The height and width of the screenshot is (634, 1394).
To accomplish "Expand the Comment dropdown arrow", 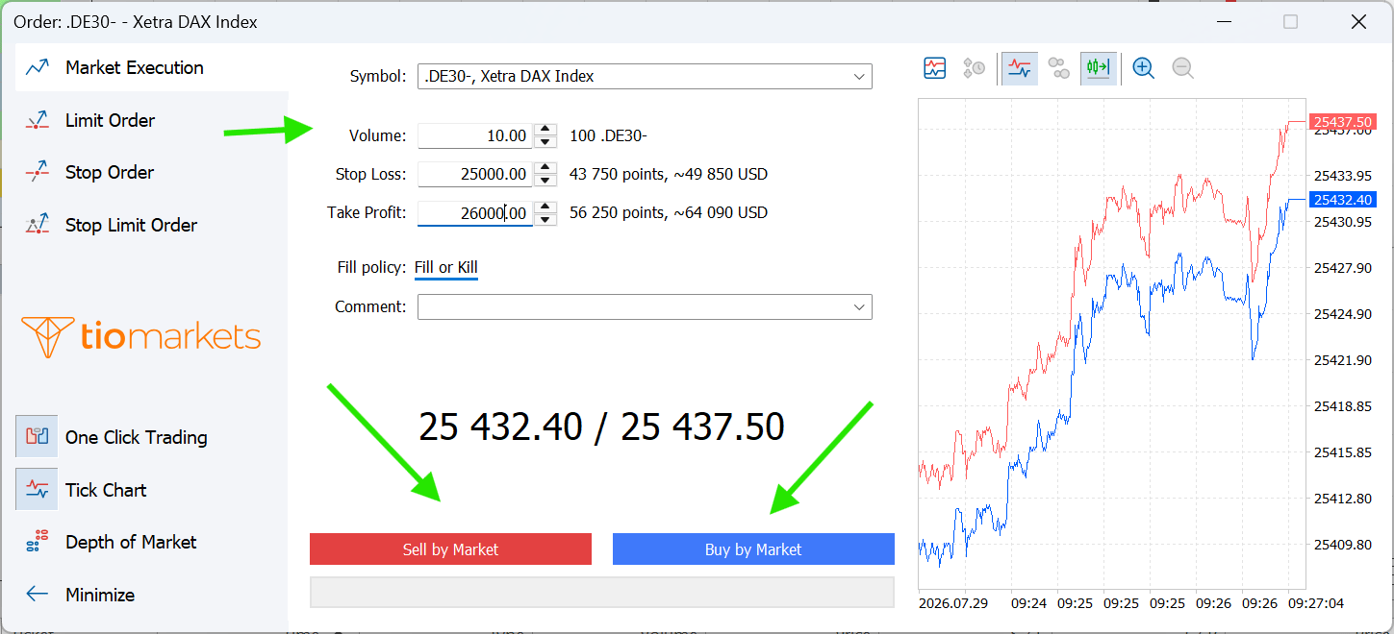I will click(x=859, y=307).
